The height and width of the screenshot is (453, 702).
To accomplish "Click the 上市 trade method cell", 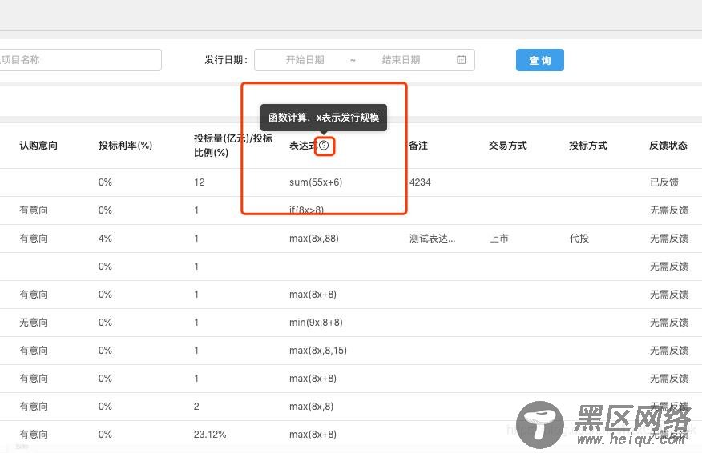I will [x=498, y=239].
